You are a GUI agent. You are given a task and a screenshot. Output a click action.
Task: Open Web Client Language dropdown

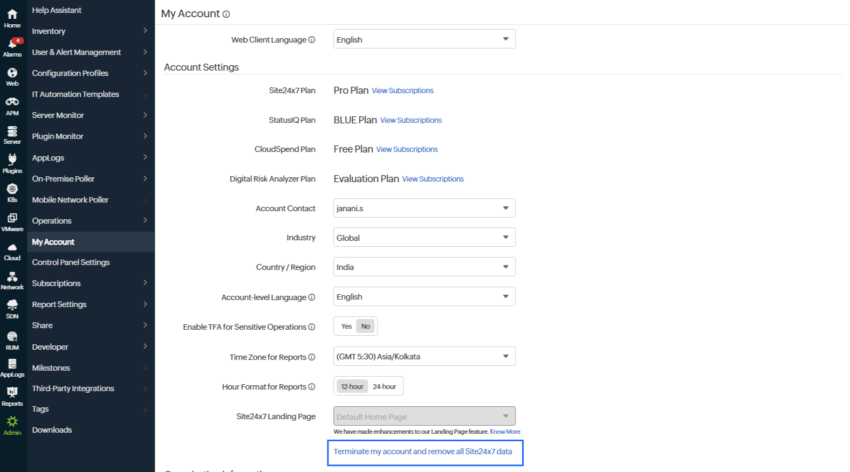pyautogui.click(x=424, y=39)
